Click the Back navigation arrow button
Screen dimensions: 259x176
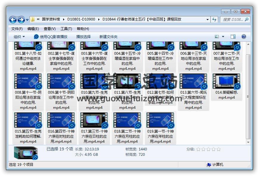pyautogui.click(x=13, y=20)
